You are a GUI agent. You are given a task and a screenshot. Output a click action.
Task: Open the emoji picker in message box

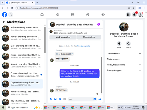click(x=95, y=99)
